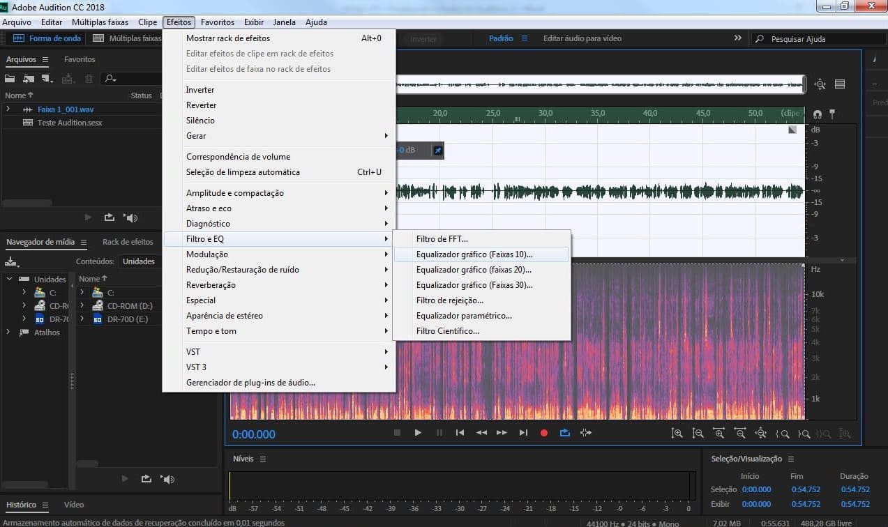
Task: Toggle snapping magnet icon on timeline
Action: (x=818, y=114)
